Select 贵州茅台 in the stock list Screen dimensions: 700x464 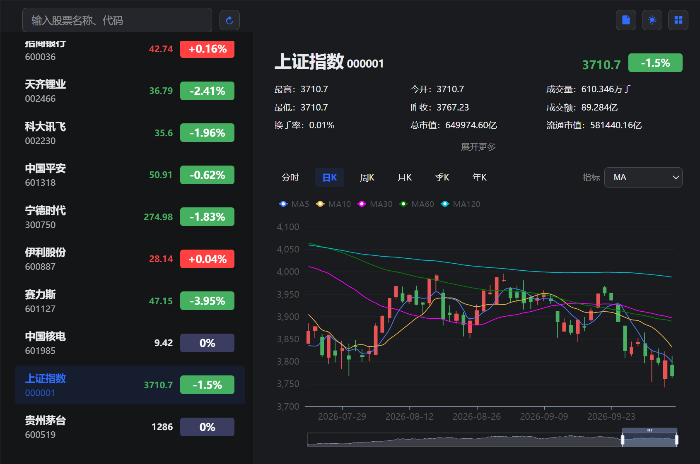(x=130, y=427)
